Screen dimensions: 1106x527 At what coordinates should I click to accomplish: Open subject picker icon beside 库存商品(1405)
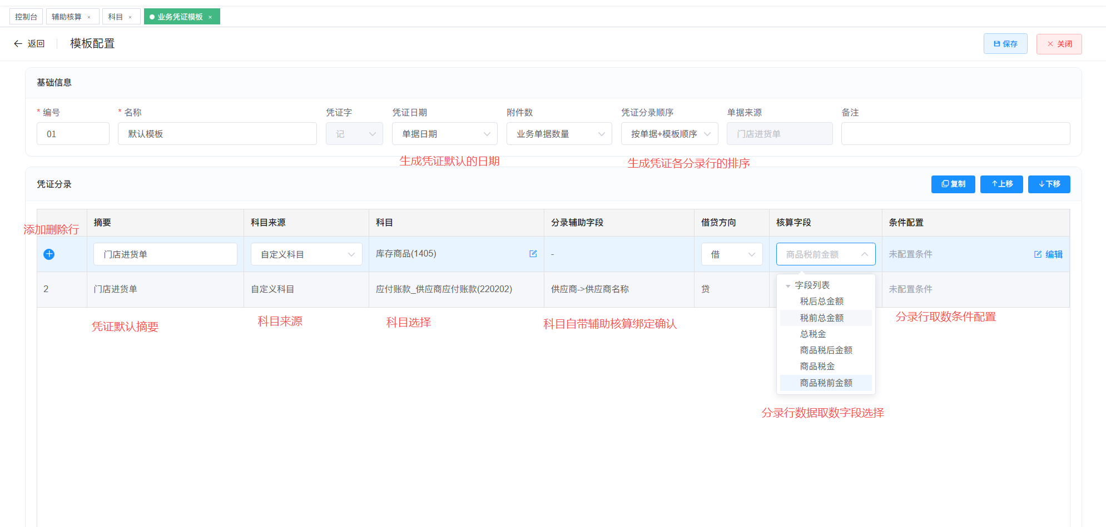point(533,254)
